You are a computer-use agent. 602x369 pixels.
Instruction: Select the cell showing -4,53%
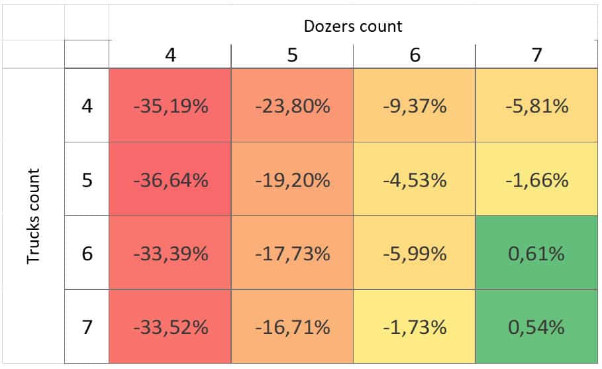coord(415,180)
